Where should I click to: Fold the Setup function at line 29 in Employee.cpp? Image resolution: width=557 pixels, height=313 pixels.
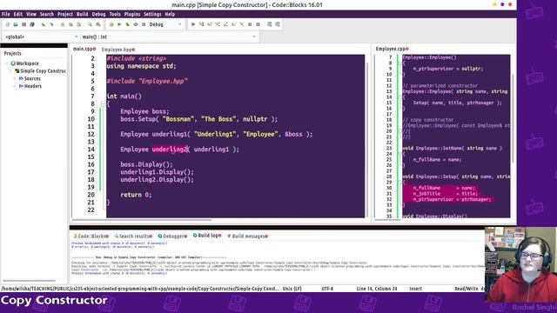[400, 182]
